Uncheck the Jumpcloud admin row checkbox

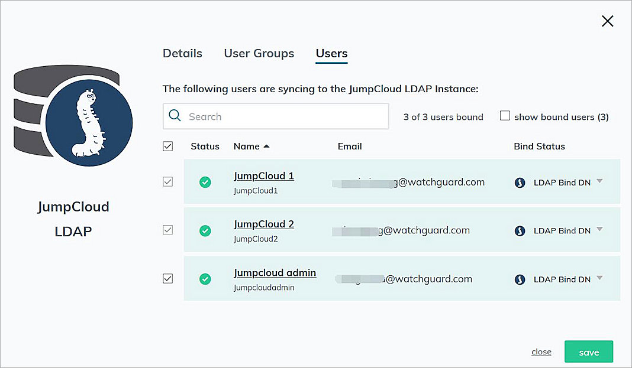tap(168, 279)
